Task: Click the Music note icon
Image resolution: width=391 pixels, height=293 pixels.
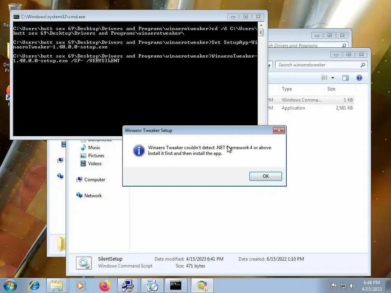Action: (83, 148)
